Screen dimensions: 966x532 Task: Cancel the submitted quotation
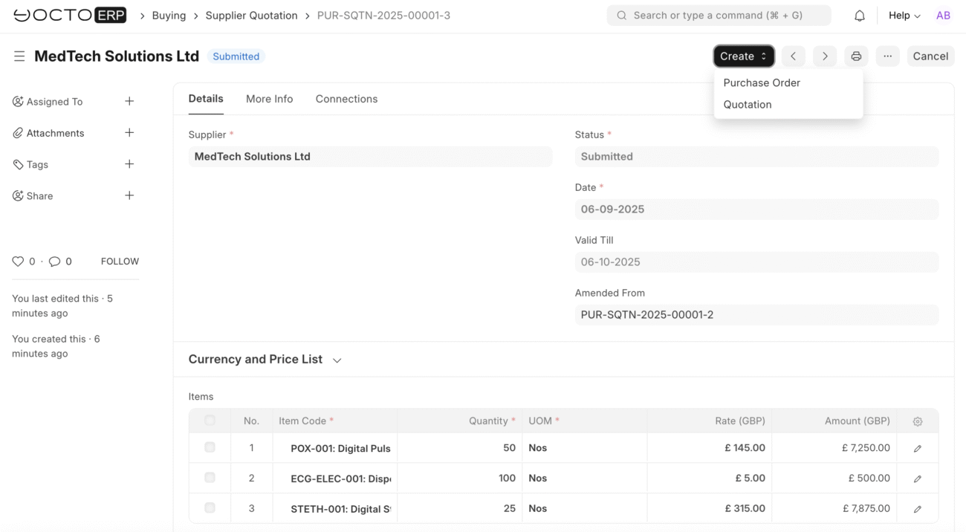point(930,56)
